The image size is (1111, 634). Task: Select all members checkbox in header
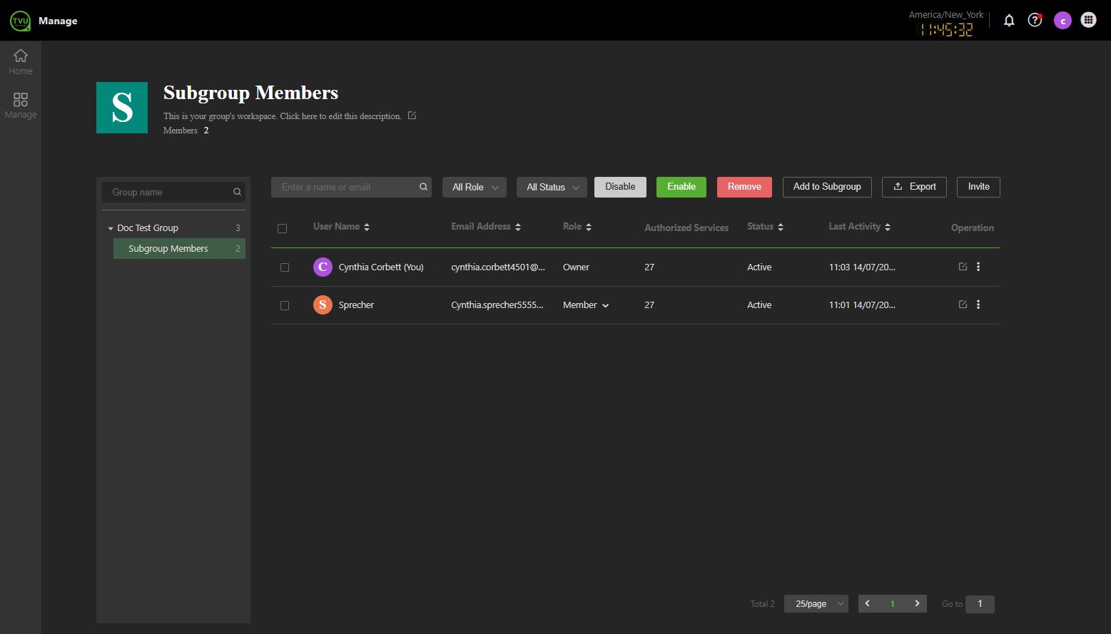tap(282, 229)
